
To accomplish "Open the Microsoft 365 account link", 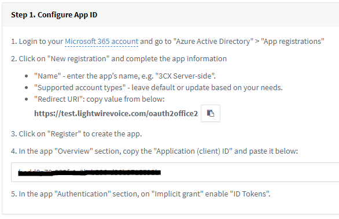I will [101, 42].
